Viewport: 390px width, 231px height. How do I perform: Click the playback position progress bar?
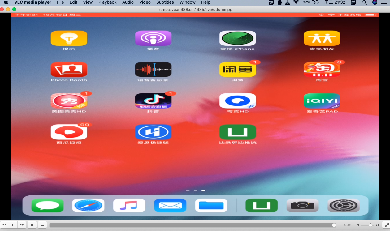click(193, 225)
